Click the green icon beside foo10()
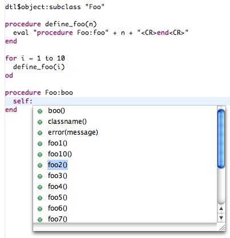Screen dimensions: 230x238 point(40,155)
